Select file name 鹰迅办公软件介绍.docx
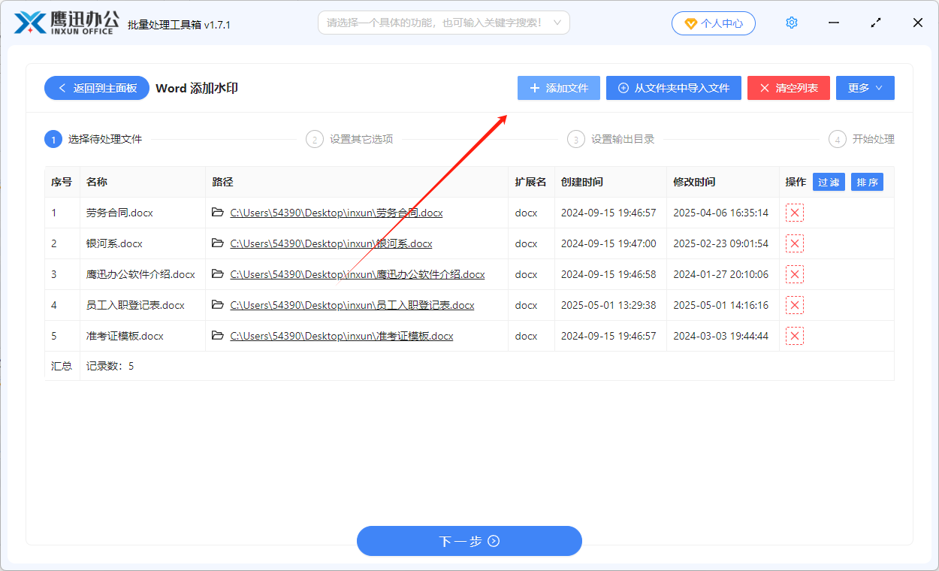Viewport: 939px width, 571px height. (140, 274)
